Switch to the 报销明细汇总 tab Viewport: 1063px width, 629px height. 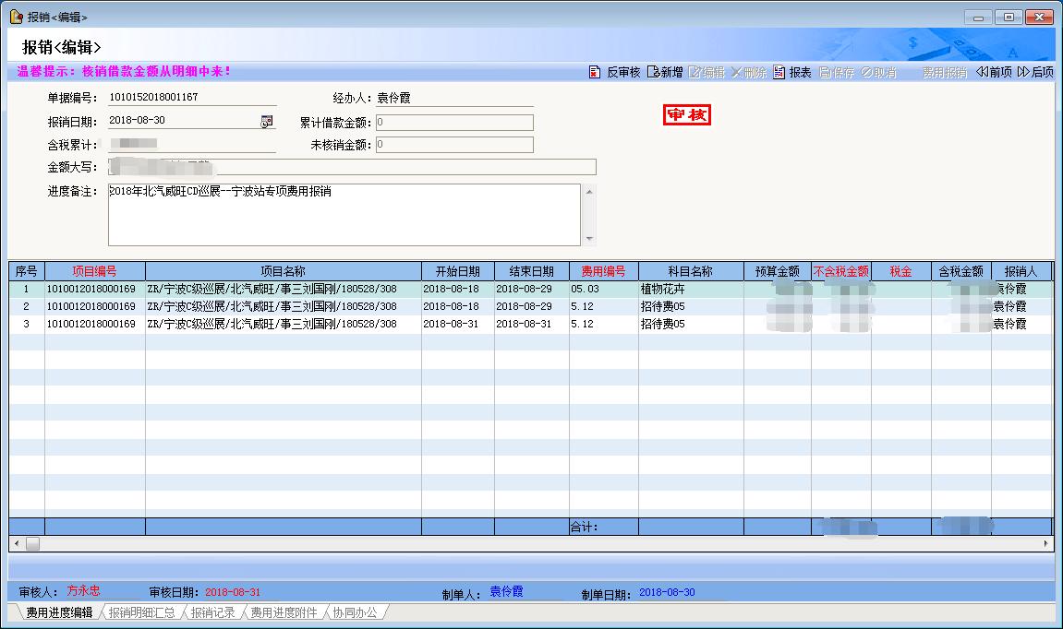[141, 612]
